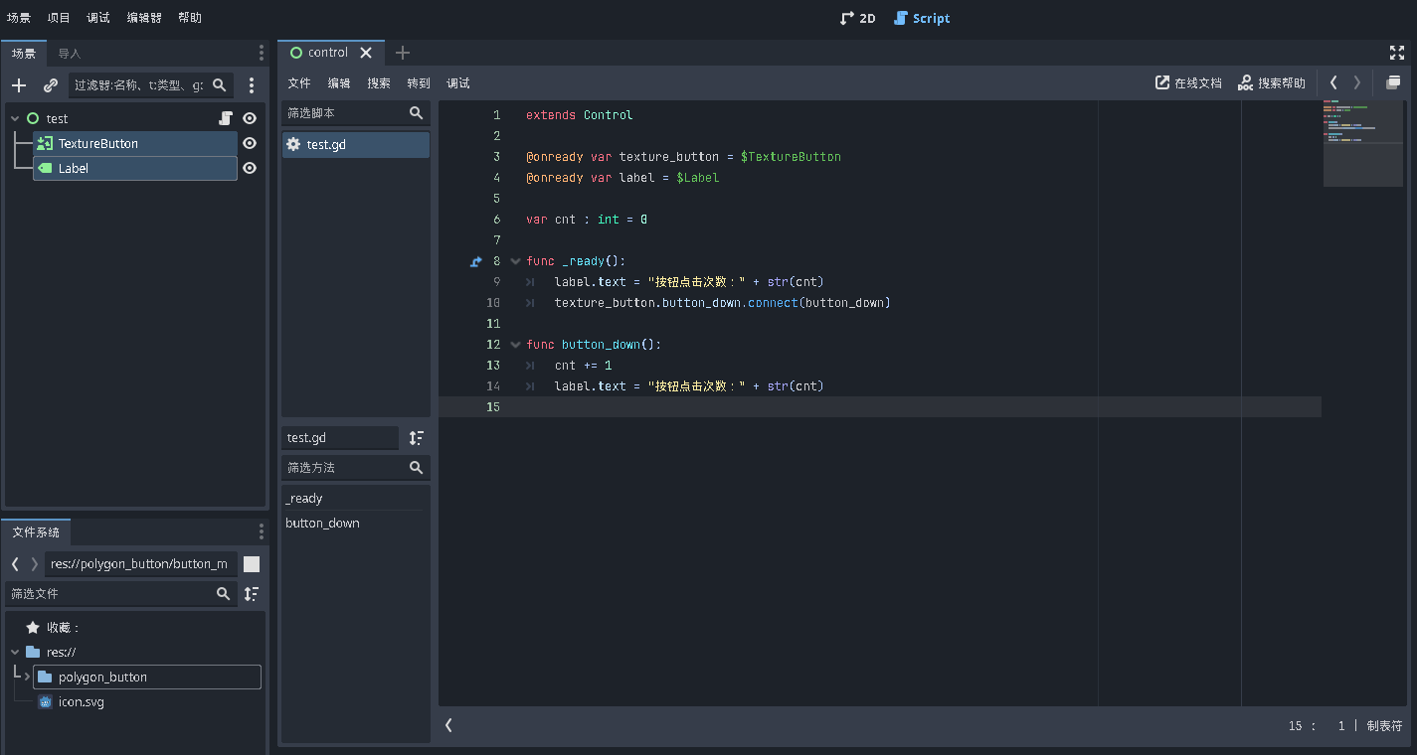Click the search icon in the filter files field

click(x=221, y=592)
